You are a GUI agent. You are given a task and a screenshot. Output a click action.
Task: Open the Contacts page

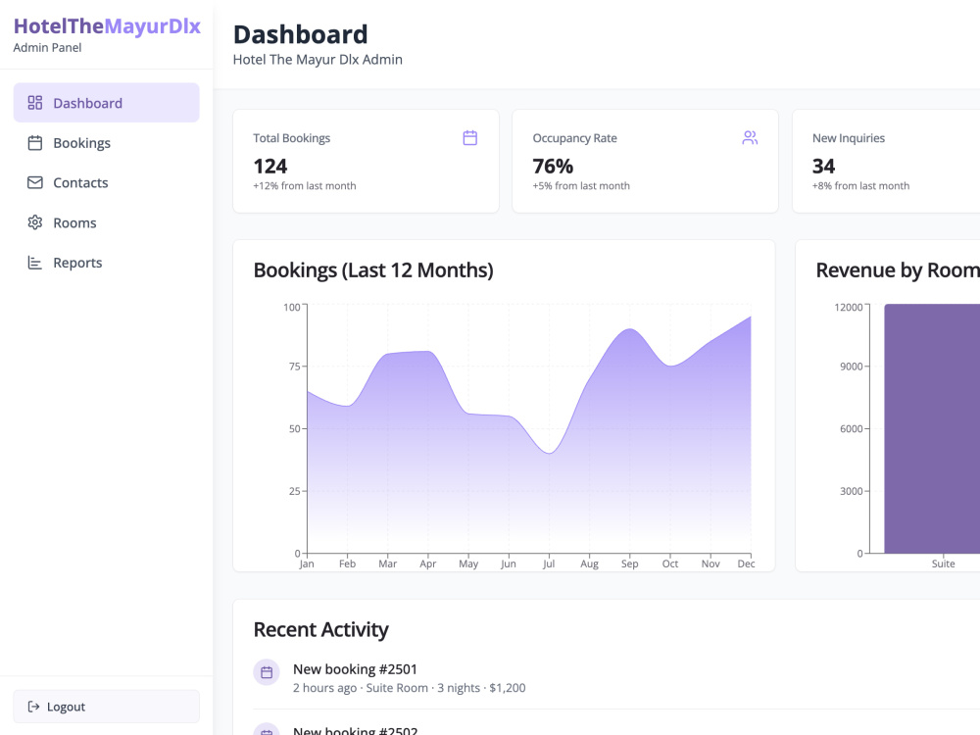click(x=106, y=182)
